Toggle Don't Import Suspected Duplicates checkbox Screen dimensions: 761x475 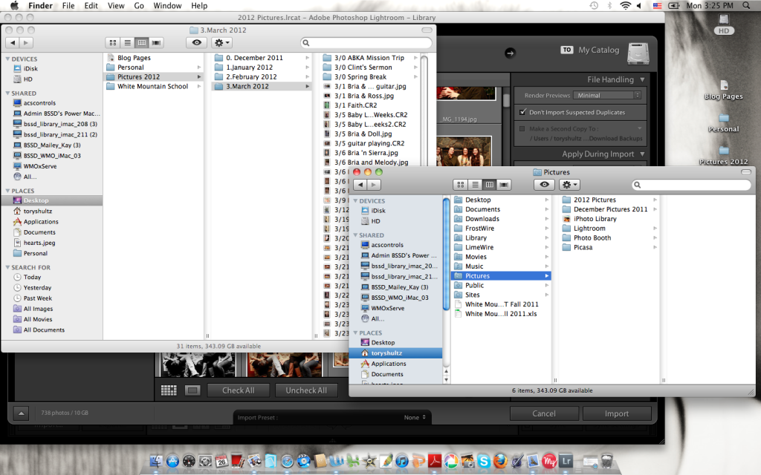[x=522, y=112]
